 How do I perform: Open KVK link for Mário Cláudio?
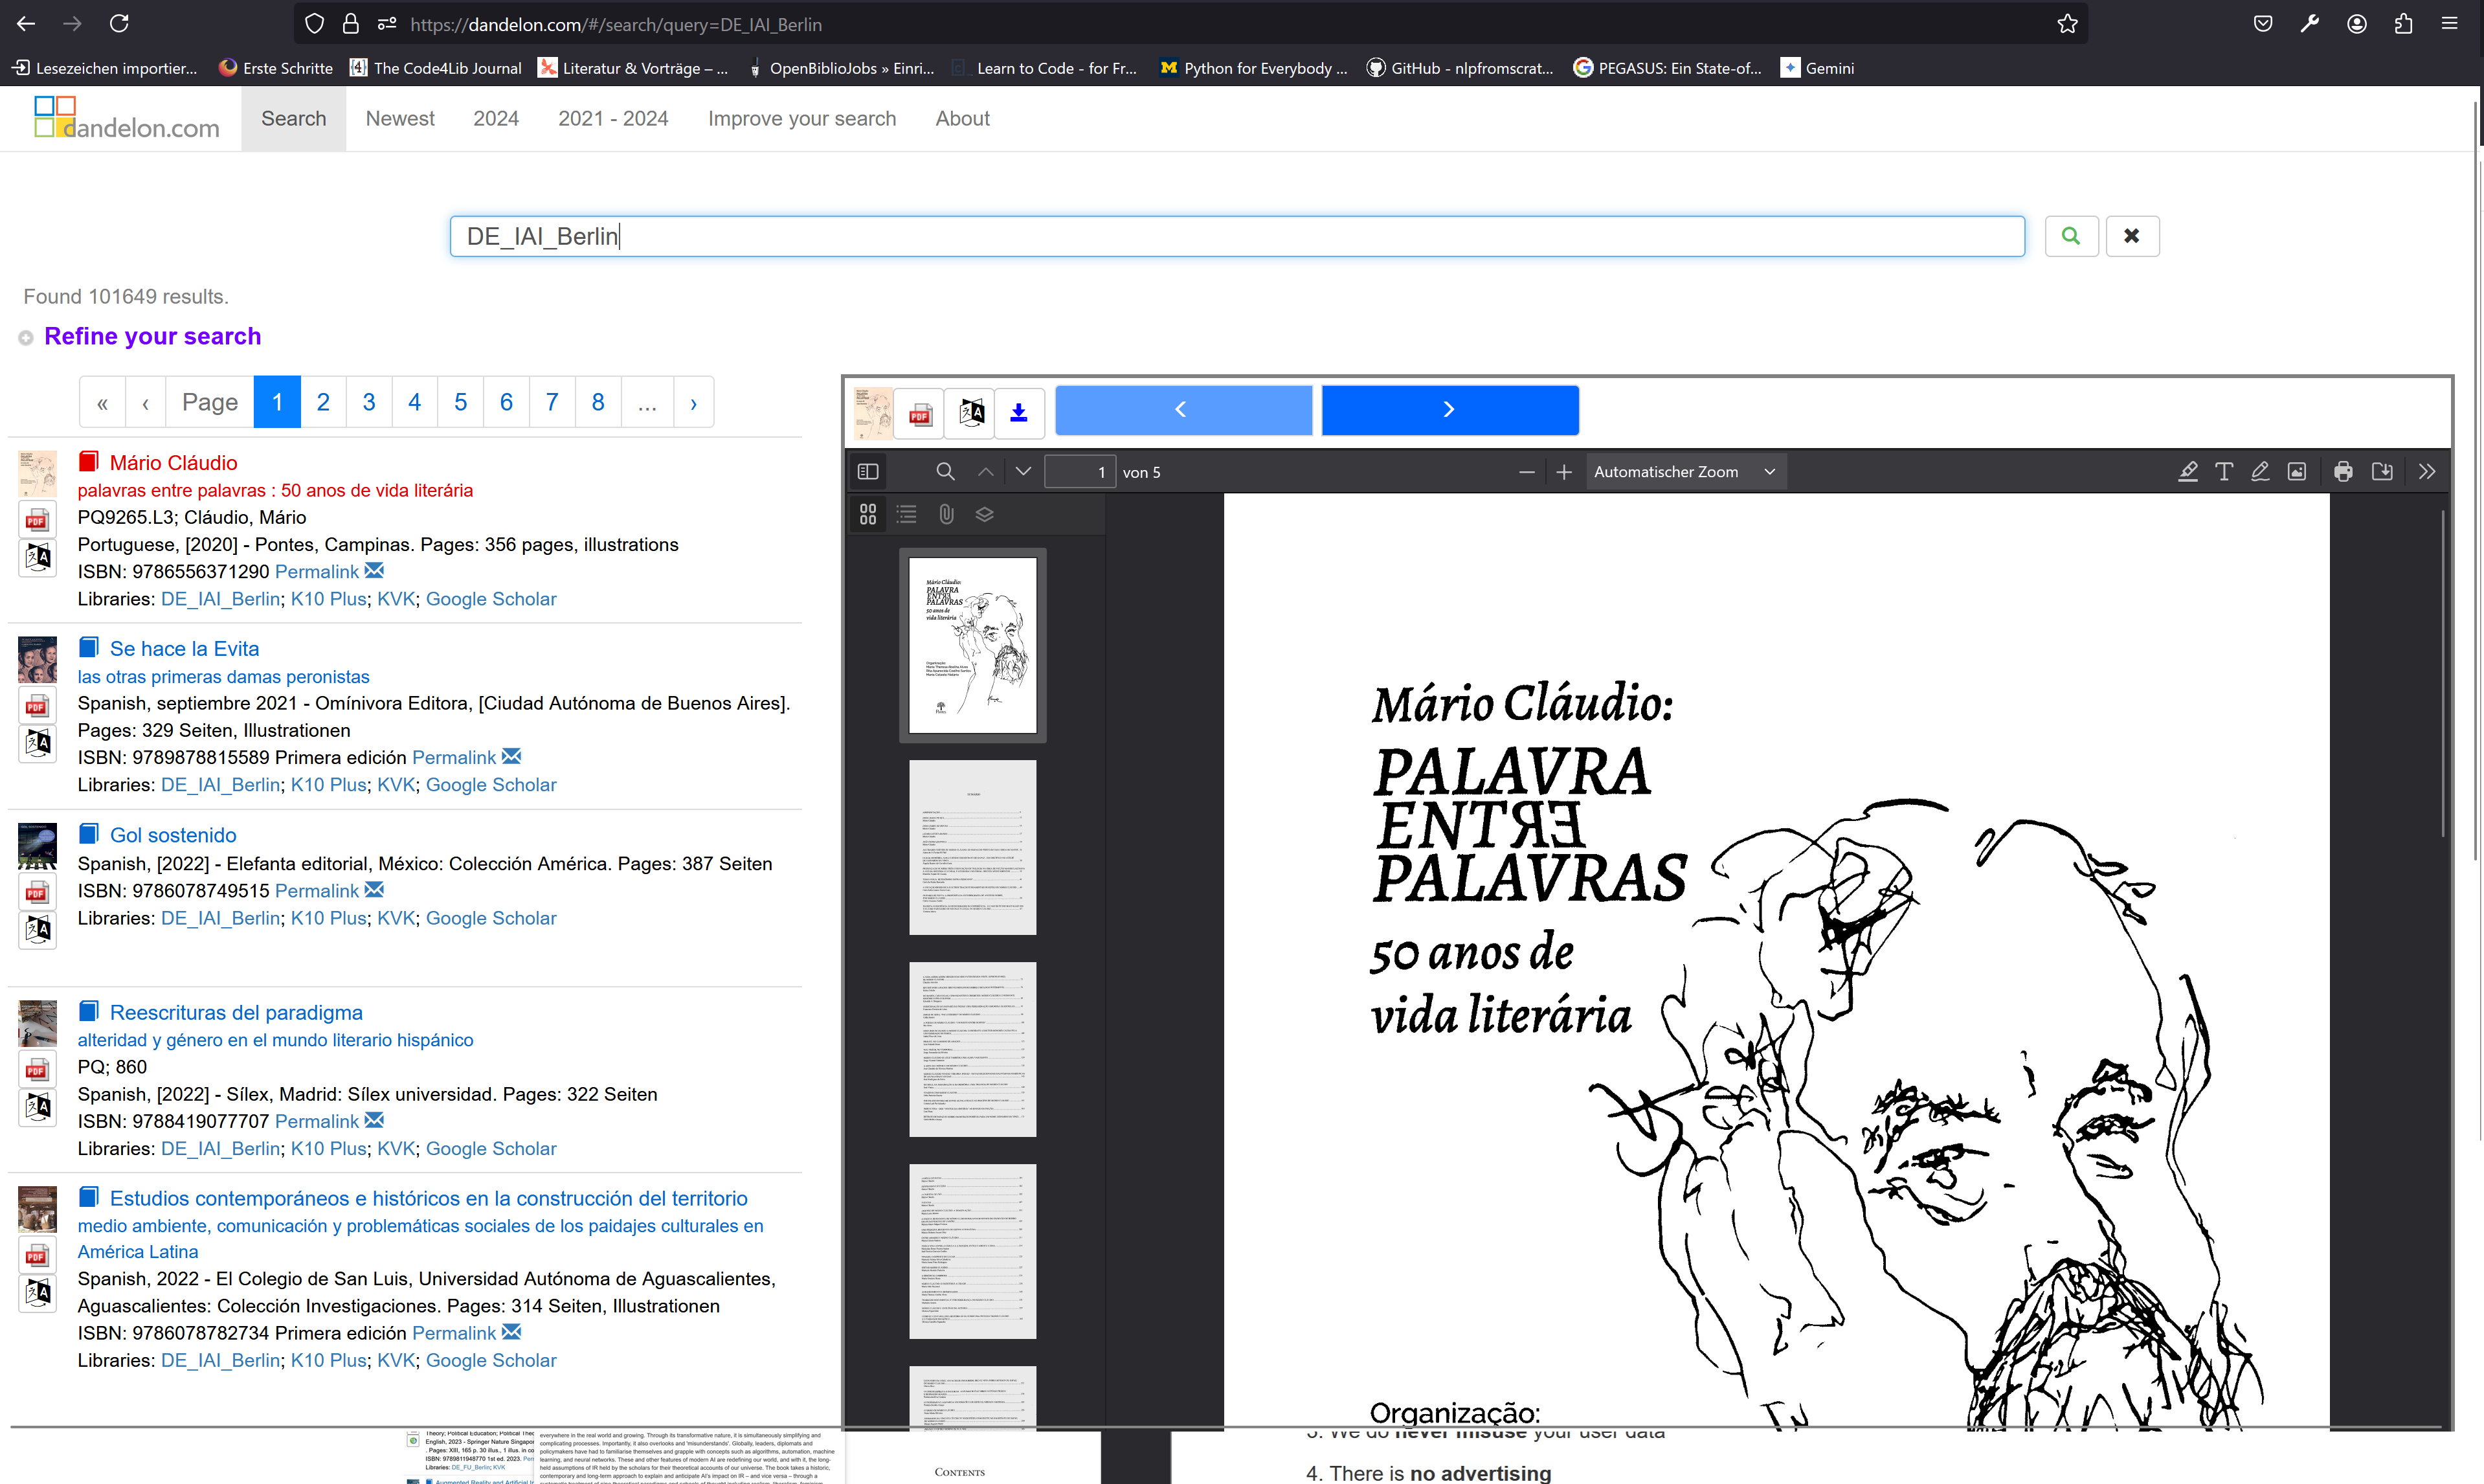[396, 598]
